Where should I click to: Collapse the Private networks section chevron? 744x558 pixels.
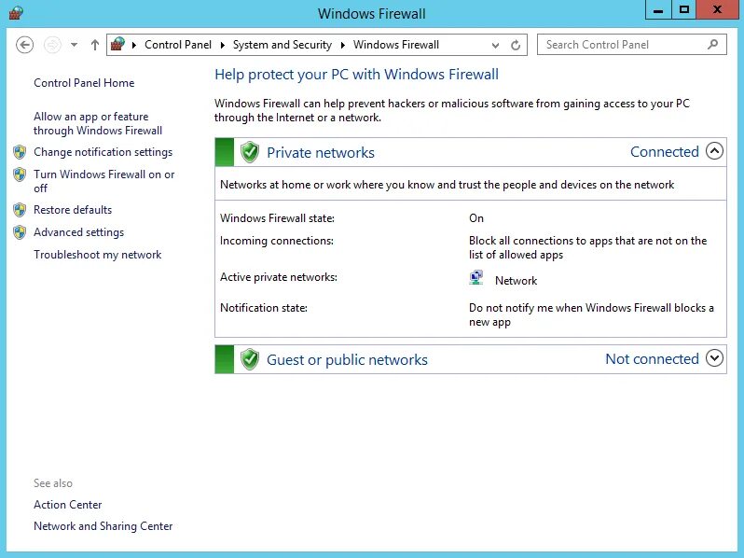[714, 151]
